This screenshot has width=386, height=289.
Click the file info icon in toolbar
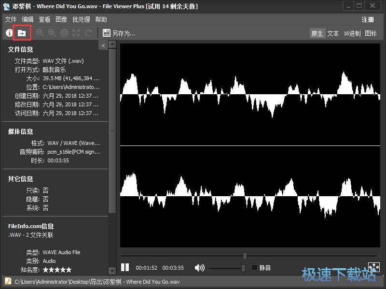[9, 33]
